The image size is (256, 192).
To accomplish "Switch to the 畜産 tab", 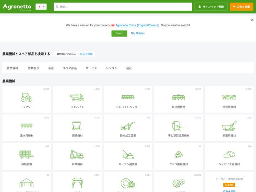I will [x=51, y=68].
